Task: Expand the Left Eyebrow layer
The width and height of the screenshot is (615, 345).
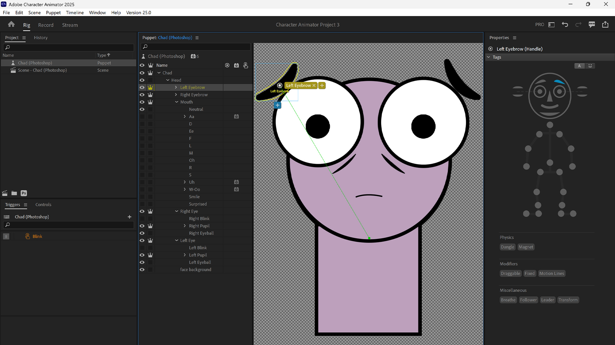Action: click(176, 87)
